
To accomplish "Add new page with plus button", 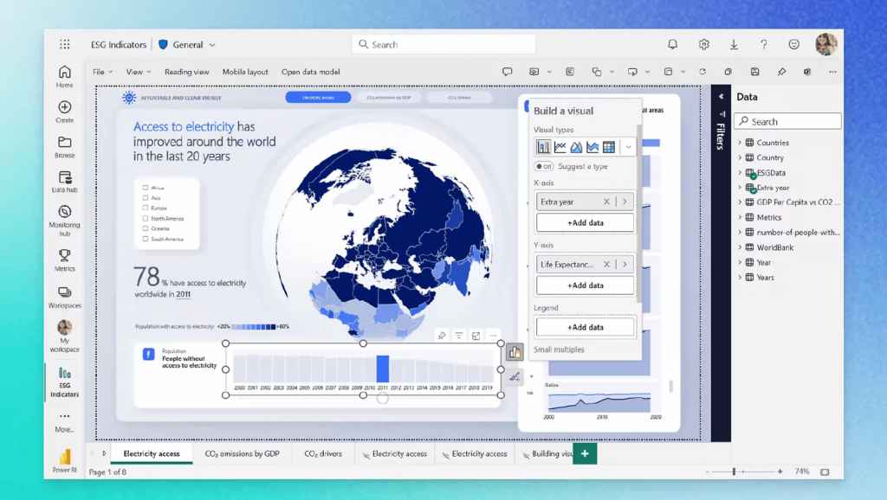I will (x=585, y=453).
